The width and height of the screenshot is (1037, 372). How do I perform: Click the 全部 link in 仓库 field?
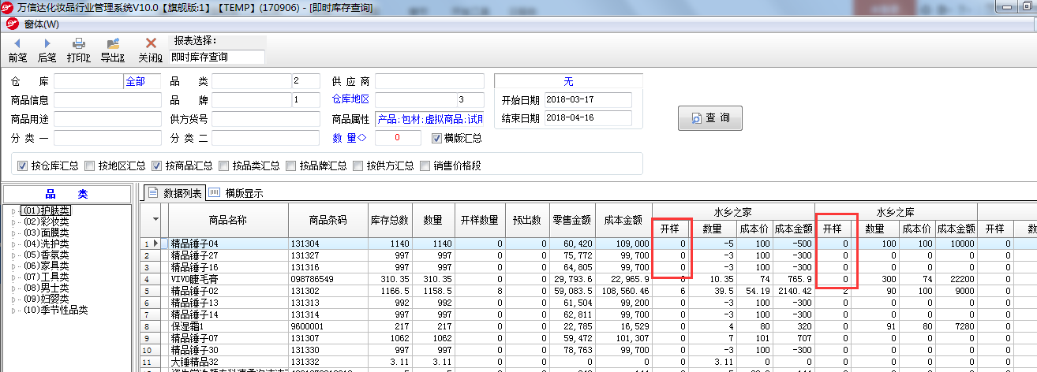point(135,81)
